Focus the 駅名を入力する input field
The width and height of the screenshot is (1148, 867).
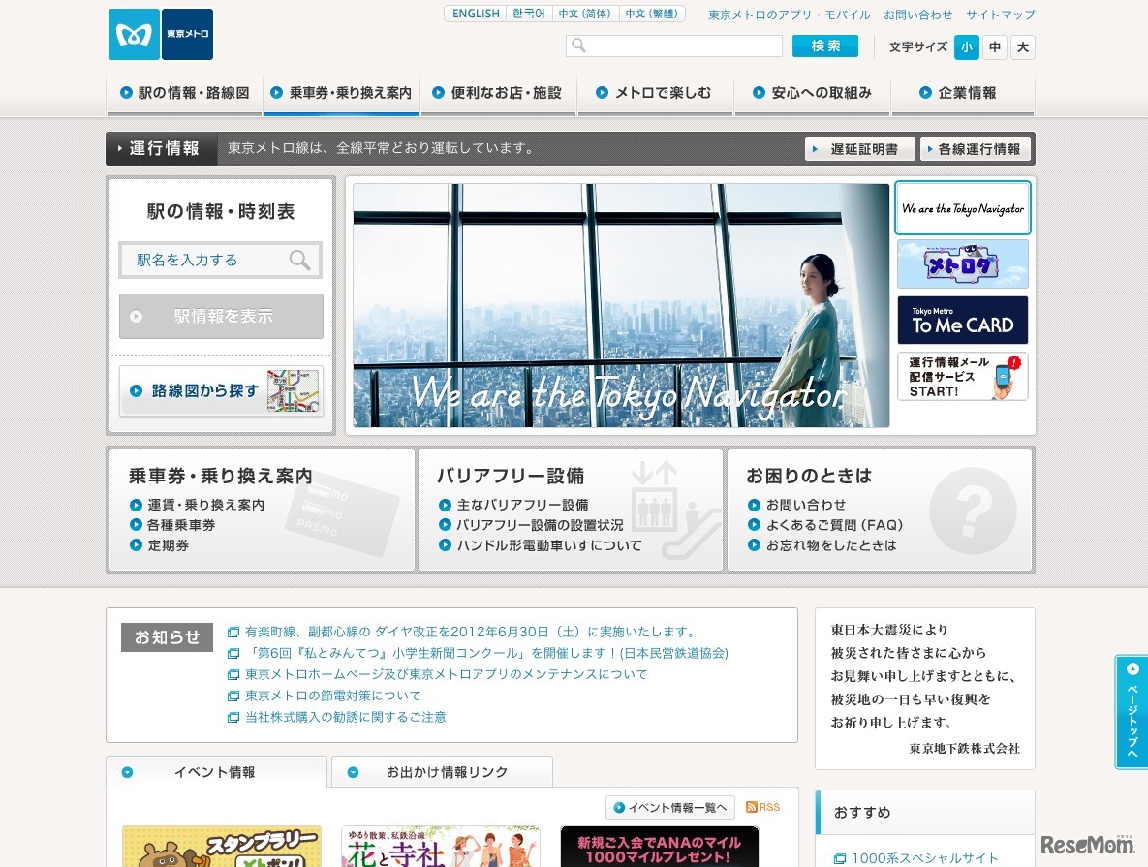click(x=220, y=260)
